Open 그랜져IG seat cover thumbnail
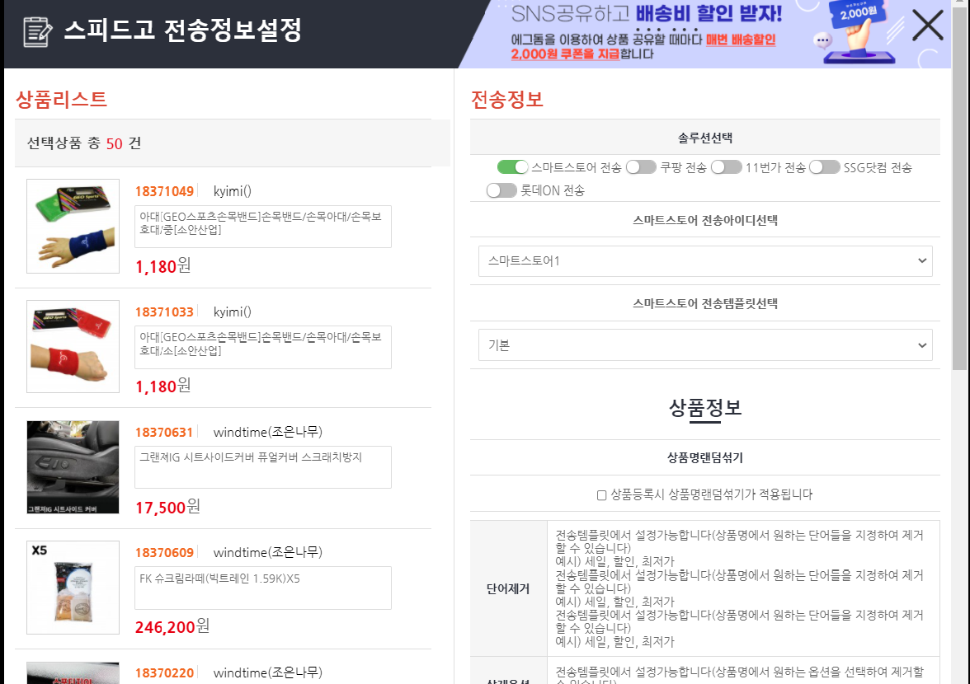 tap(73, 467)
